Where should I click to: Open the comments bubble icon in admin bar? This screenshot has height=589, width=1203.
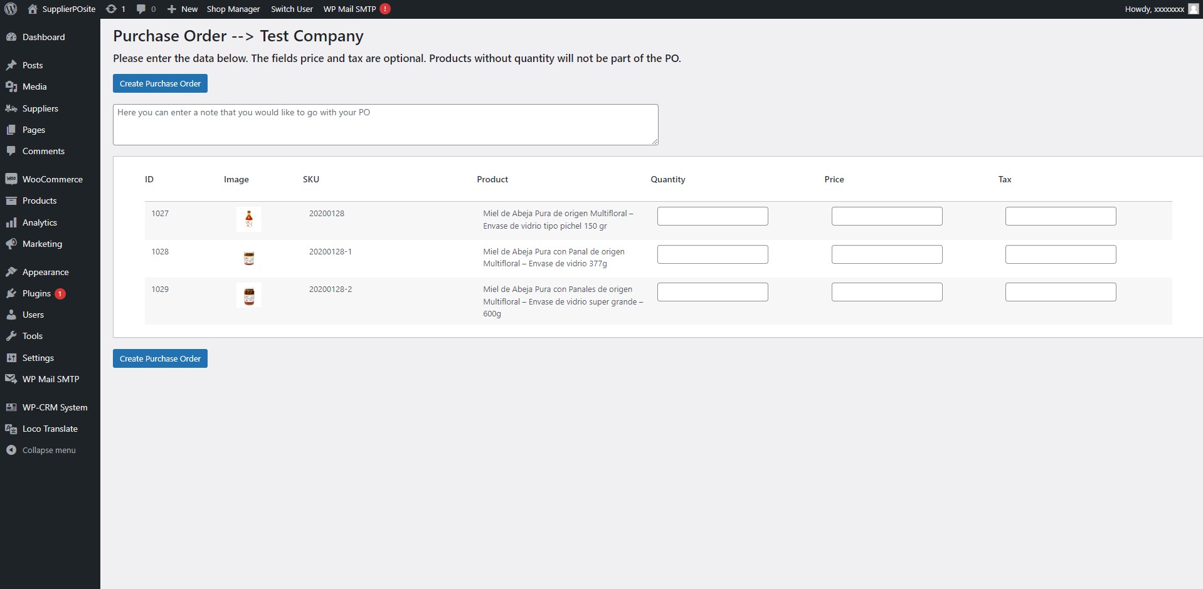pos(141,9)
